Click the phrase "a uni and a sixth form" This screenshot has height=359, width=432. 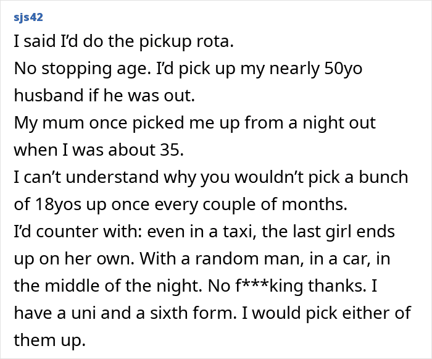pyautogui.click(x=138, y=313)
